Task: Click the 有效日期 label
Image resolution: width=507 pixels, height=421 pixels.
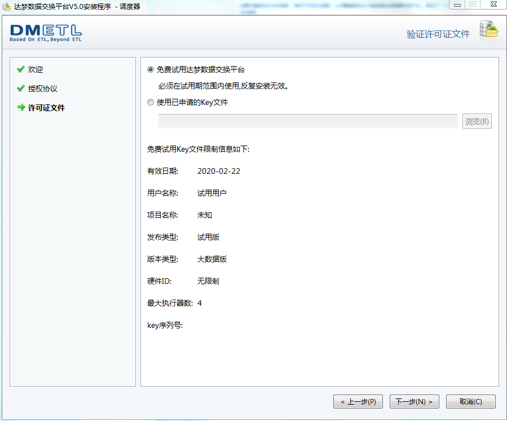Action: tap(162, 171)
